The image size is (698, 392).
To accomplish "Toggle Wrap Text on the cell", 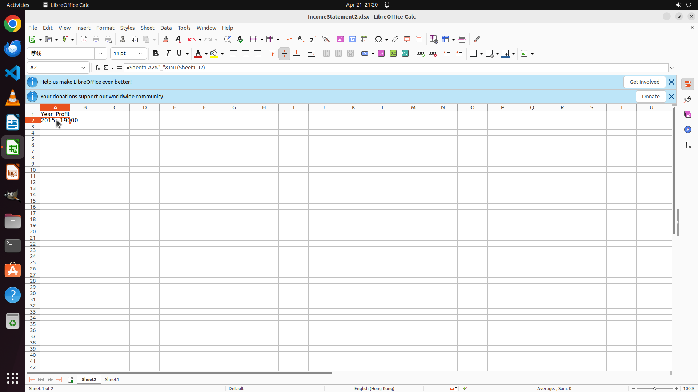I will click(x=312, y=53).
